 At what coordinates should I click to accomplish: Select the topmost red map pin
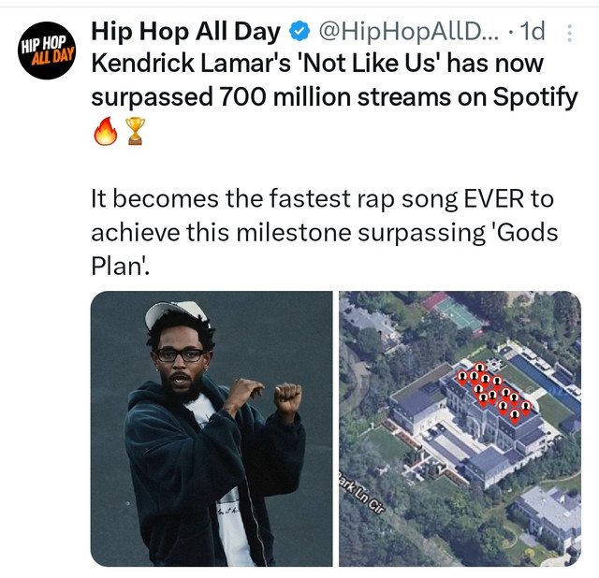point(480,369)
